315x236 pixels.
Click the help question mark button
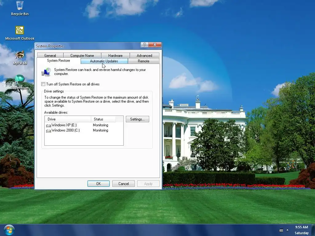(145, 45)
